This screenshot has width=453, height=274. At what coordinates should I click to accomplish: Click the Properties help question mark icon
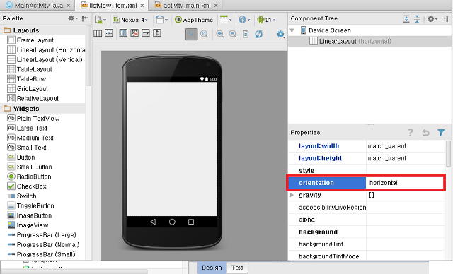click(x=411, y=133)
